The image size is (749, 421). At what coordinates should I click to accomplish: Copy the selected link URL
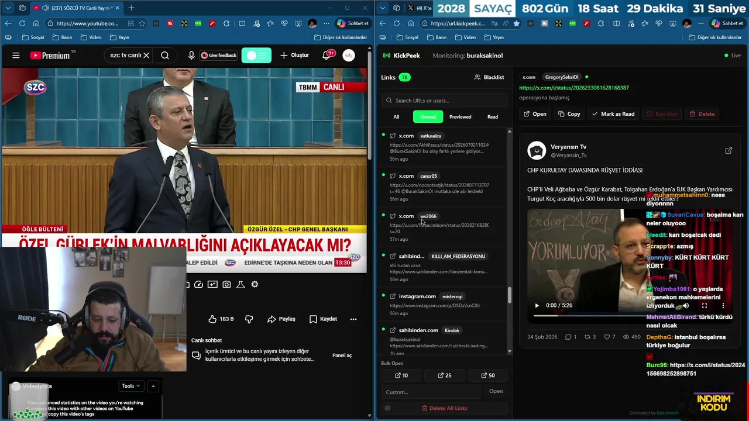tap(569, 114)
